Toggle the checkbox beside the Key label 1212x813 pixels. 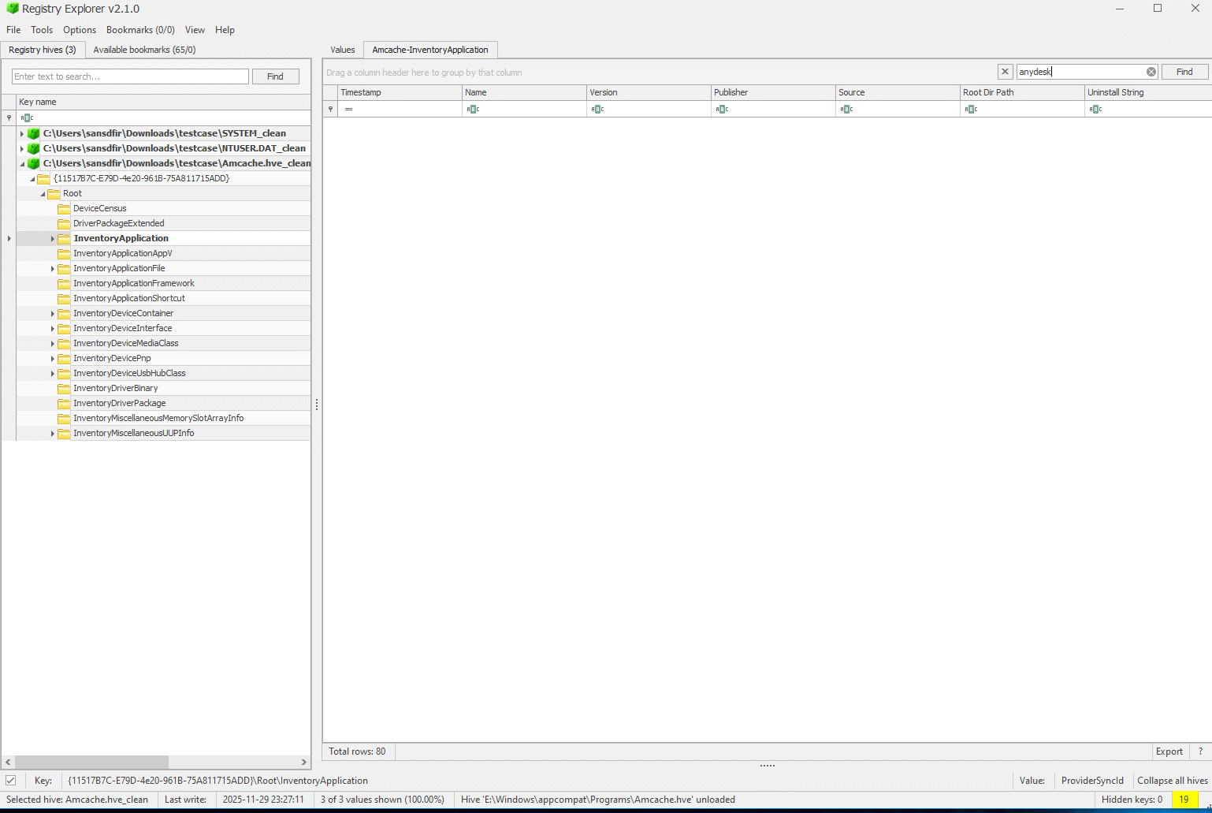[x=11, y=780]
